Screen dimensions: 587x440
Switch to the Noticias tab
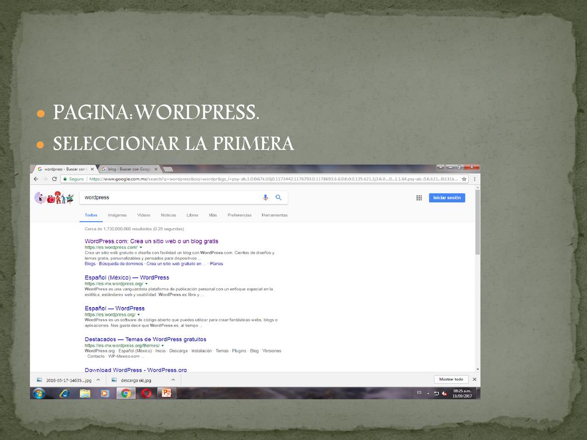click(x=169, y=215)
